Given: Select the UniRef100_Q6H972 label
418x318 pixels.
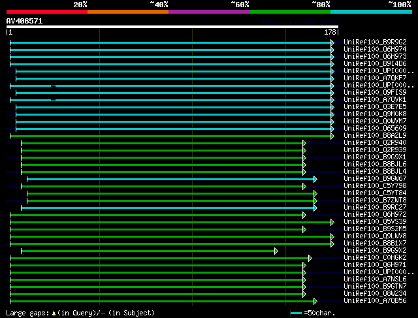Looking at the screenshot, I should 375,215.
